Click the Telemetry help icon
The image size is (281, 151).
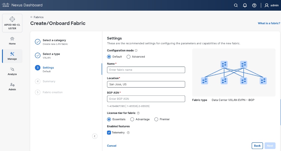pos(128,133)
